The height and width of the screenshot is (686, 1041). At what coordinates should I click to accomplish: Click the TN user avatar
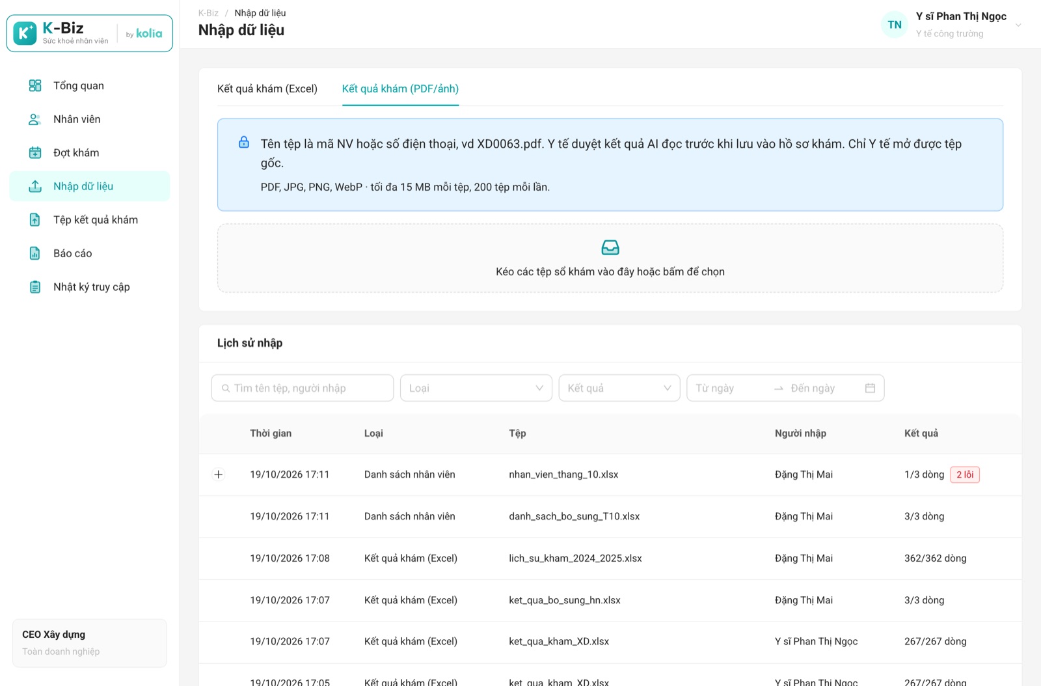click(x=895, y=25)
